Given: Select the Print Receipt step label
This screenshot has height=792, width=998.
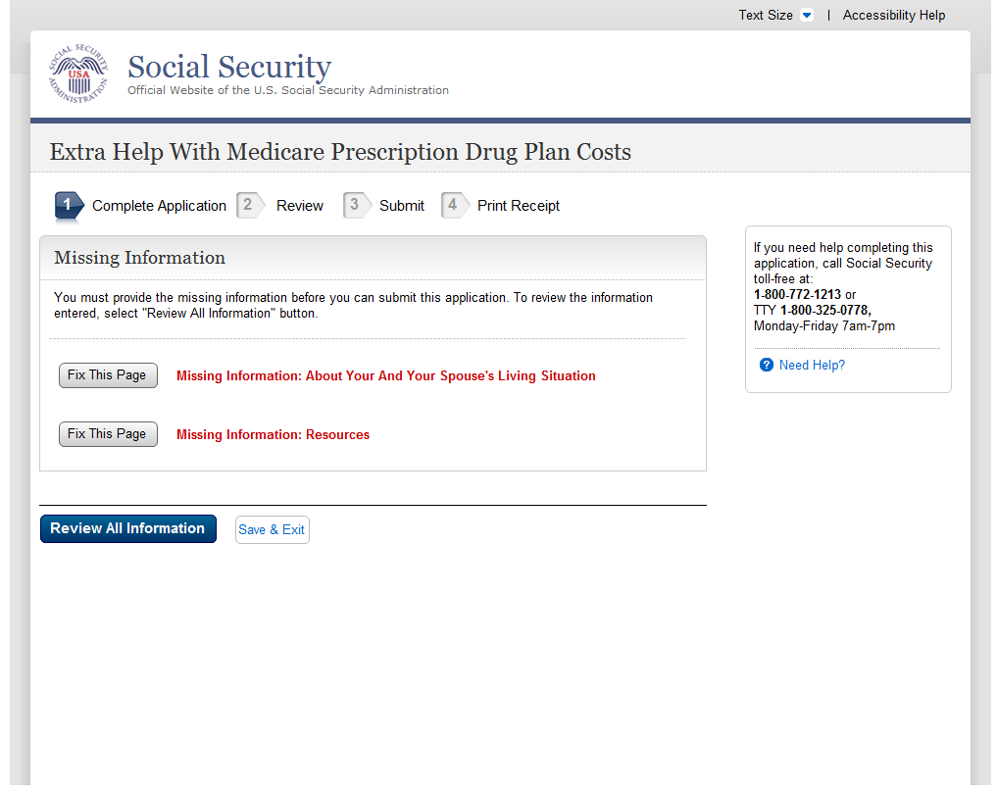Looking at the screenshot, I should pos(519,206).
